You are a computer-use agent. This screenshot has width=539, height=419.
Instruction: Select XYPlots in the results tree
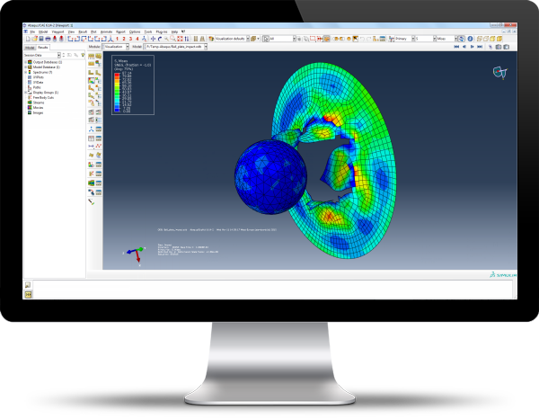40,78
